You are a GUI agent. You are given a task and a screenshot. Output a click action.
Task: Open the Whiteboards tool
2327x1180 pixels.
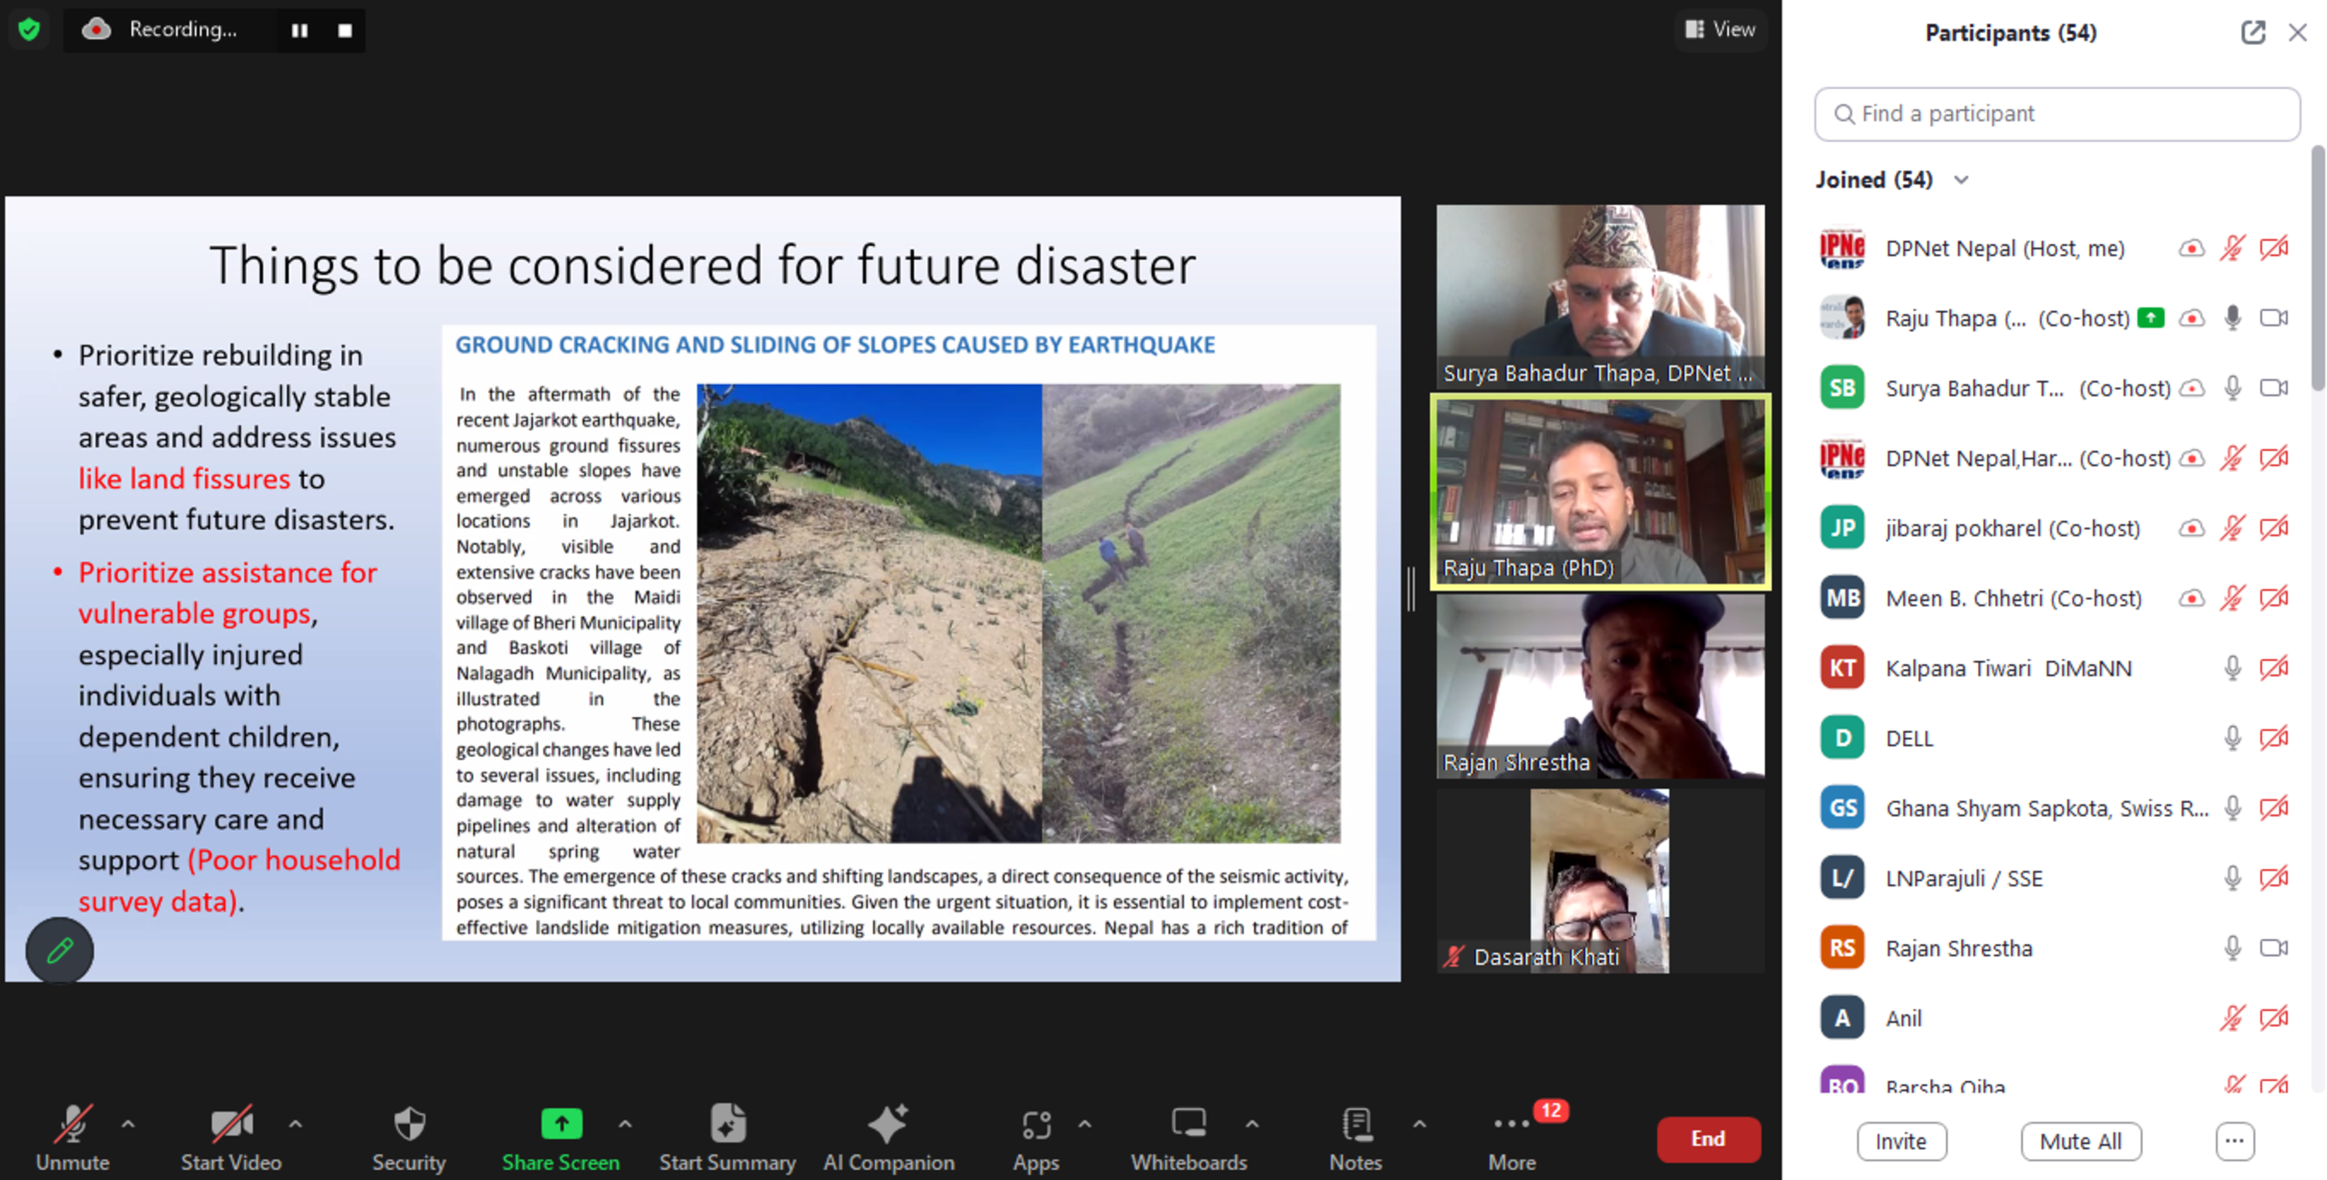click(x=1188, y=1125)
